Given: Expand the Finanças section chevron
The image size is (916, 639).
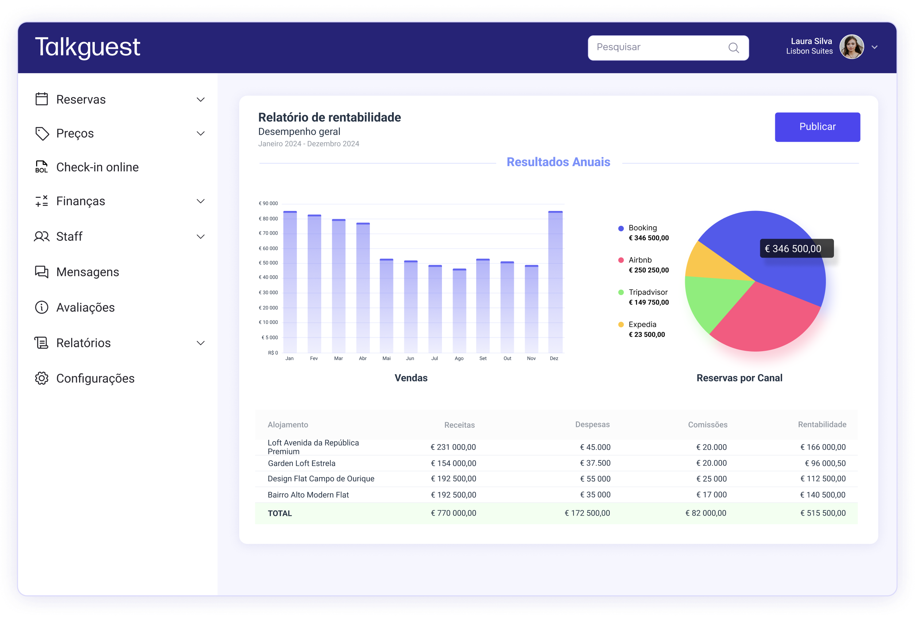Looking at the screenshot, I should click(201, 201).
